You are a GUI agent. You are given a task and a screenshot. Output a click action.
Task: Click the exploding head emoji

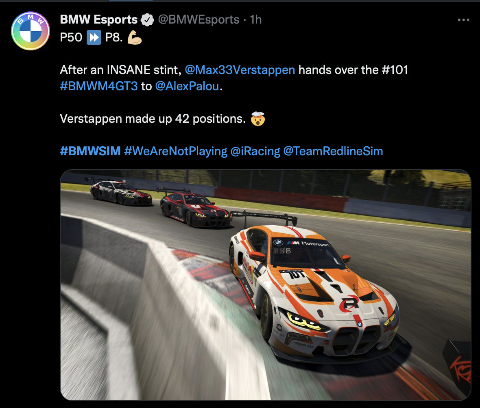click(258, 119)
